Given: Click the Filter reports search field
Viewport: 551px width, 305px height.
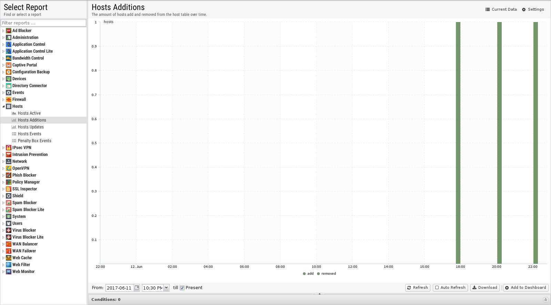Looking at the screenshot, I should pos(43,23).
